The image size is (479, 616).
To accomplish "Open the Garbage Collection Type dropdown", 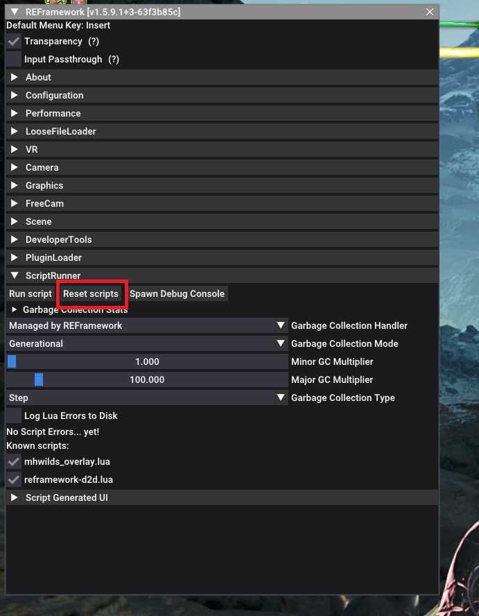I will coord(147,397).
